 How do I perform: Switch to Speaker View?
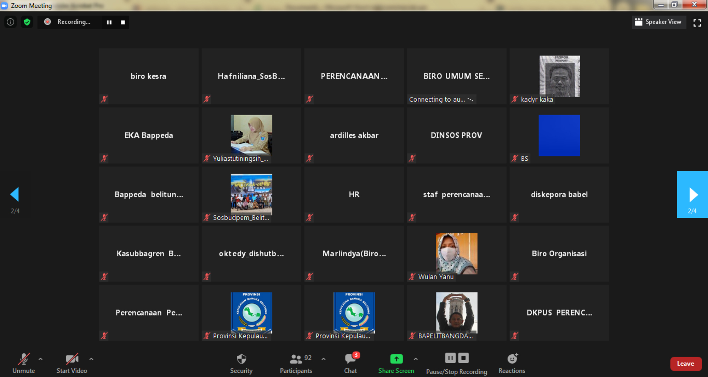[x=658, y=22]
